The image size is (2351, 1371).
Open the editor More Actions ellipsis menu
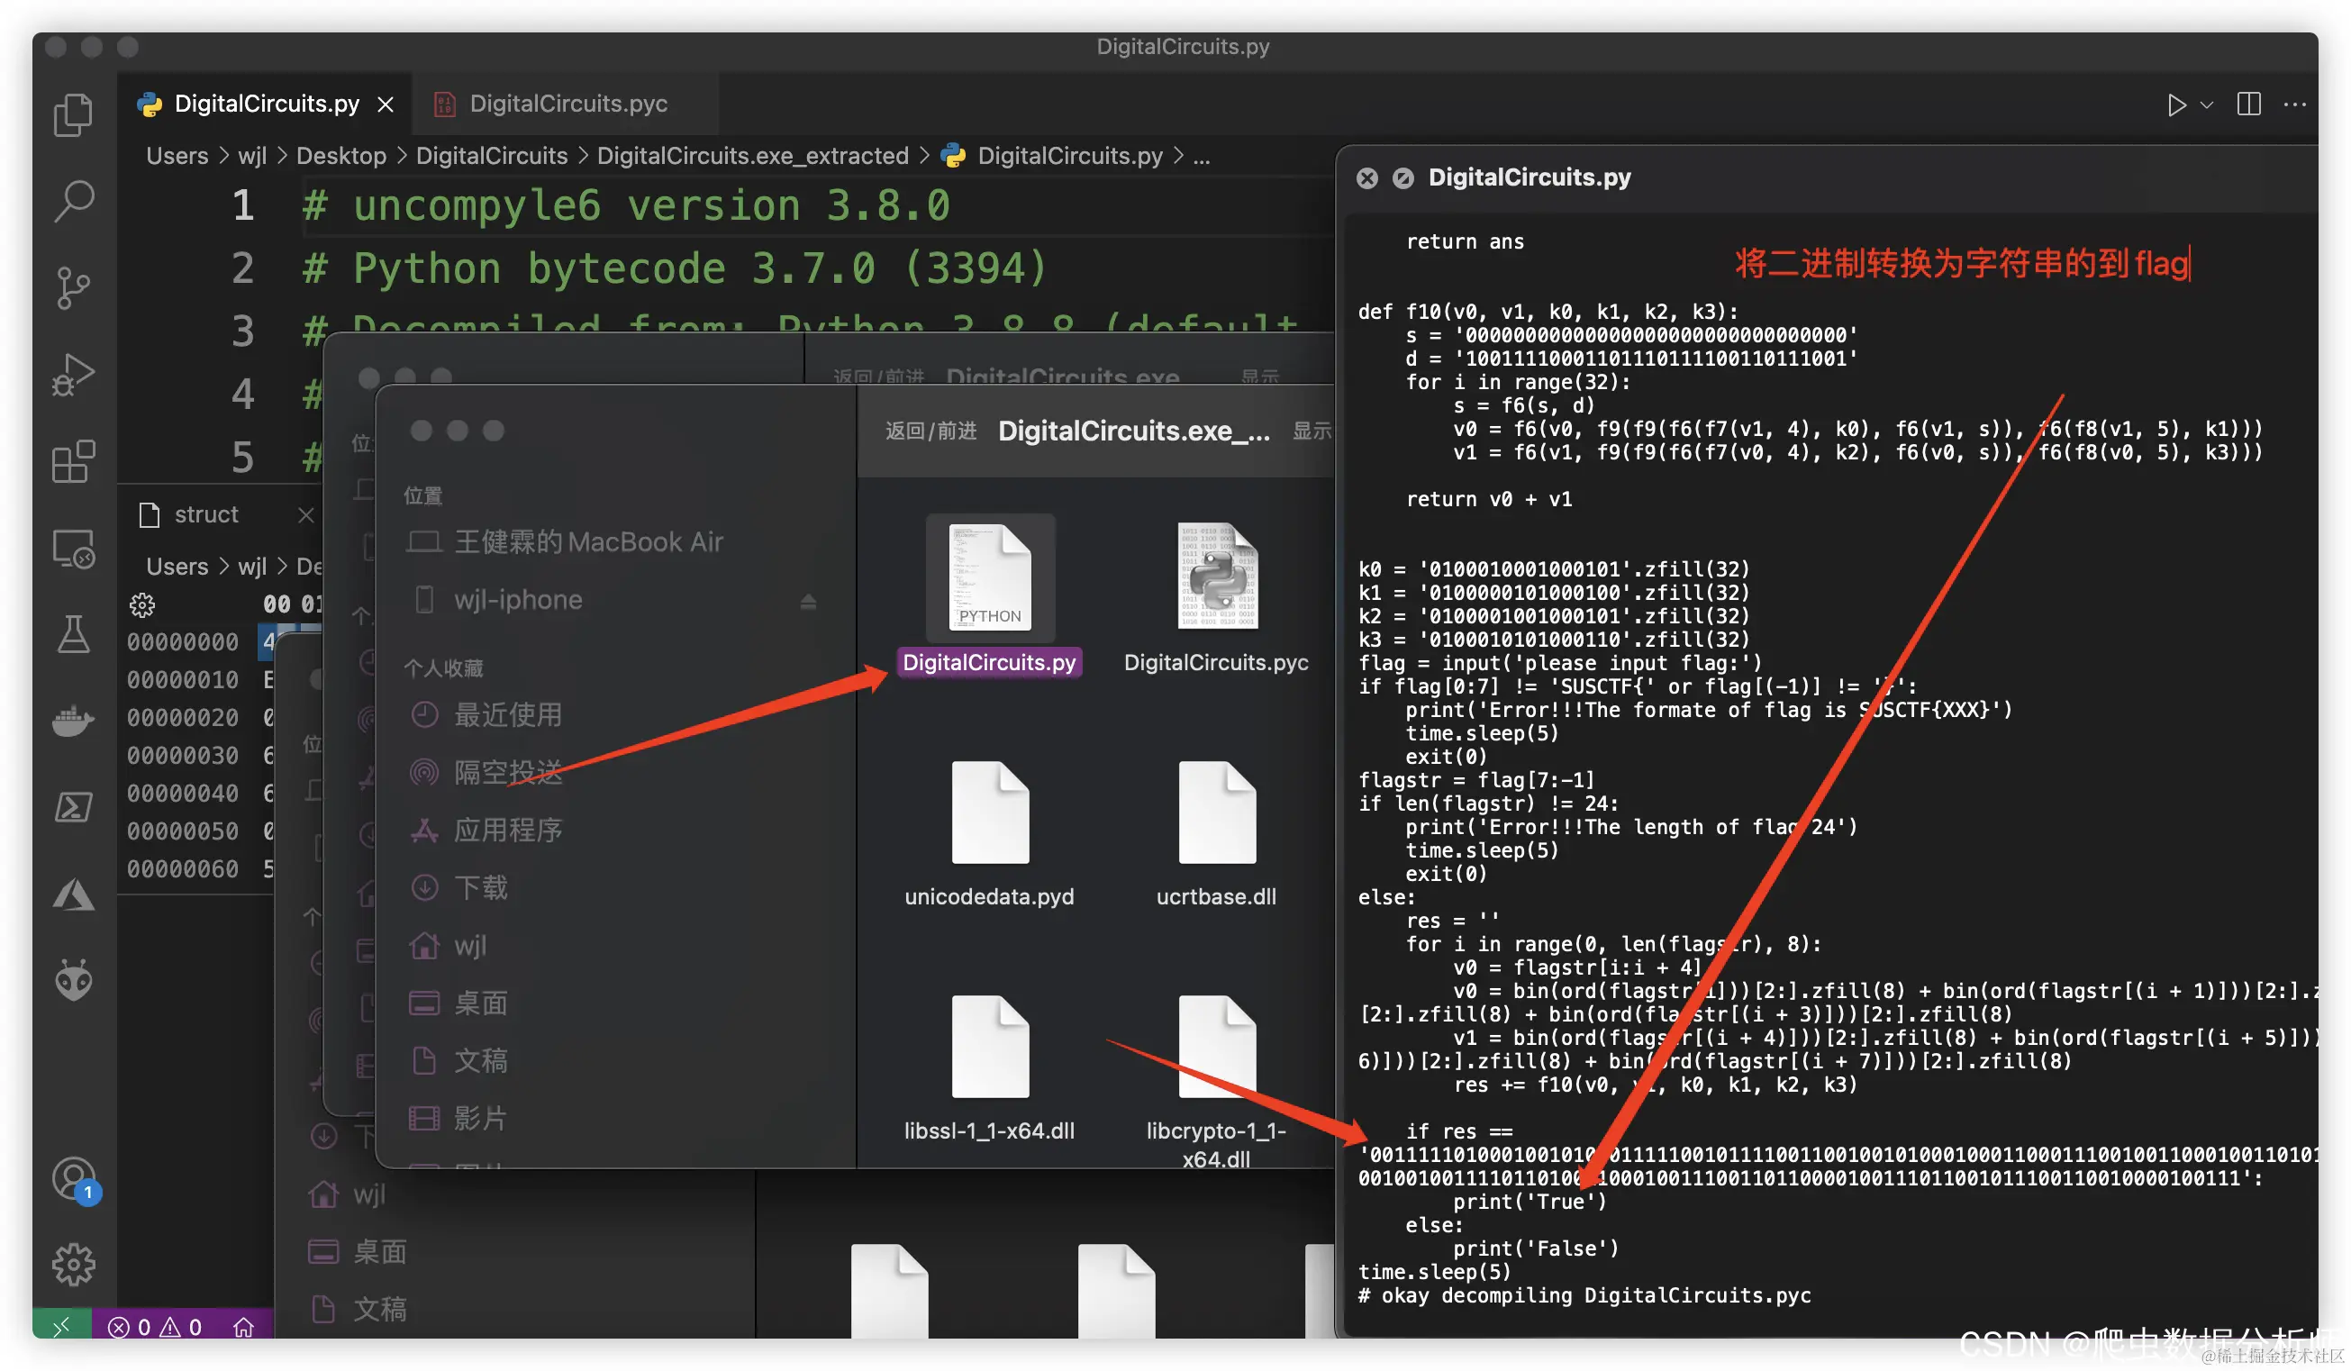(x=2295, y=104)
